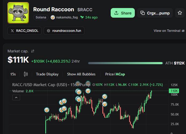This screenshot has width=186, height=134.
Task: Toggle Show All Bubbles
Action: pos(81,74)
